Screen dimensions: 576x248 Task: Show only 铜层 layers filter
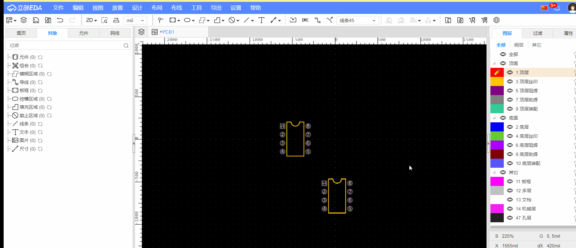519,45
